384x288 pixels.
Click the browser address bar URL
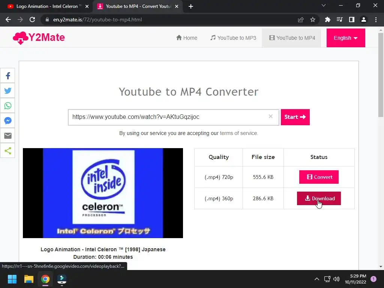(97, 19)
